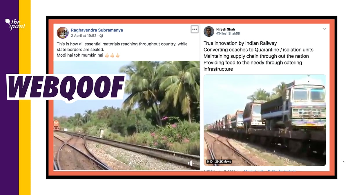Click the 0:10 video duration badge

pos(209,161)
